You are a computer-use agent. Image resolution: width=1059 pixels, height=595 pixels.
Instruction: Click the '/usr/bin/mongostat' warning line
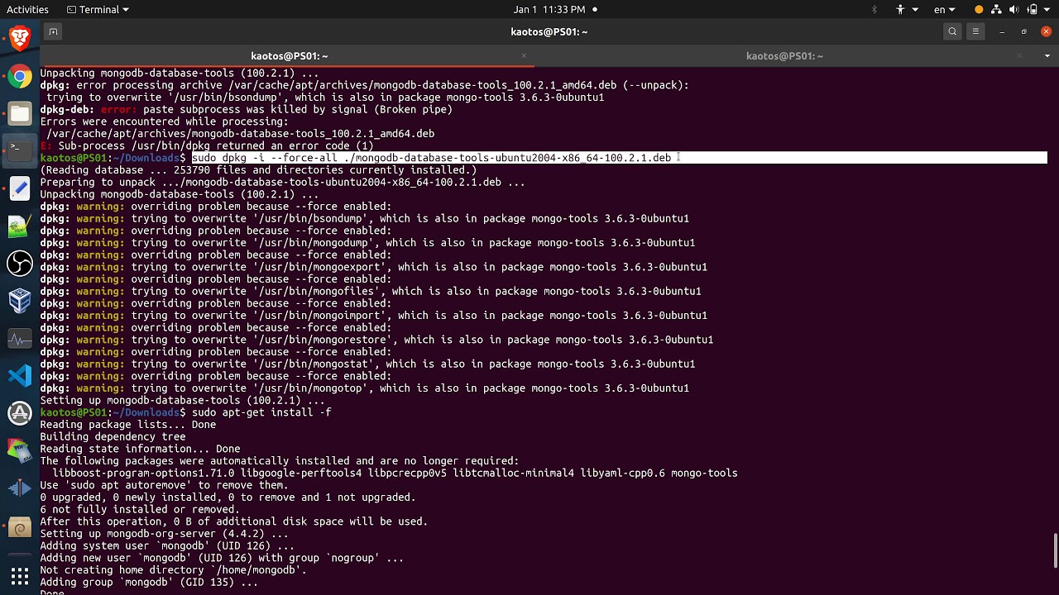(367, 364)
